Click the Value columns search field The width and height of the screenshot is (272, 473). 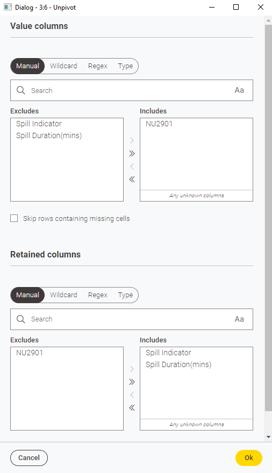pyautogui.click(x=132, y=90)
